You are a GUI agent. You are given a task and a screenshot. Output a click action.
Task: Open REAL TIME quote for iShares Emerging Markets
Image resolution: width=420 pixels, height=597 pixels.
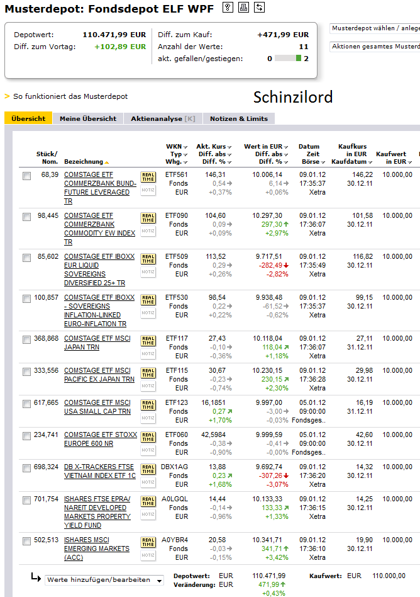click(148, 542)
